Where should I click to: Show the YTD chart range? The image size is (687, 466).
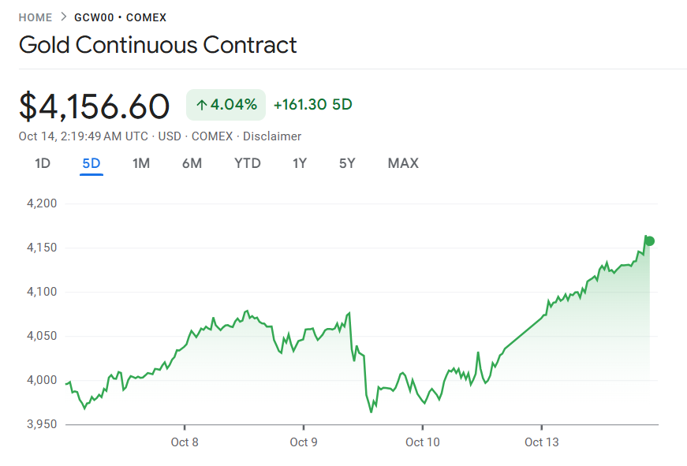[247, 163]
